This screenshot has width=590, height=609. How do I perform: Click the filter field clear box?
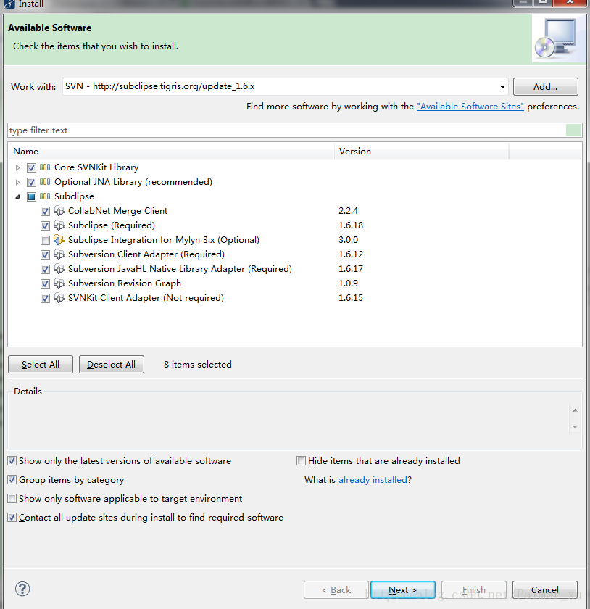[573, 130]
